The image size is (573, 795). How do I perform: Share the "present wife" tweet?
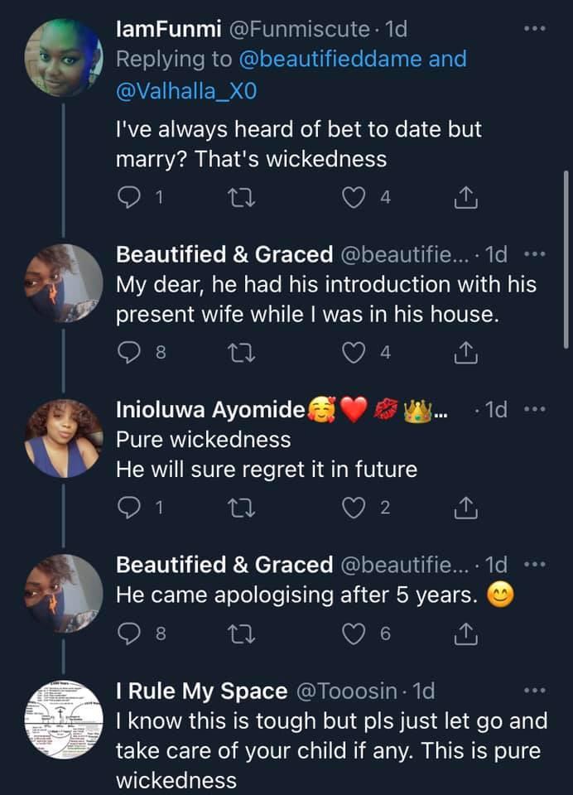point(465,353)
